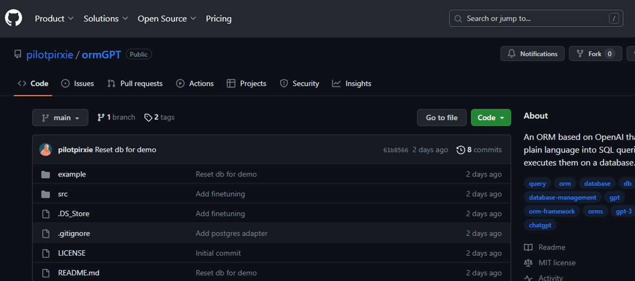Open the Projects tab
This screenshot has height=281, width=635.
[246, 84]
